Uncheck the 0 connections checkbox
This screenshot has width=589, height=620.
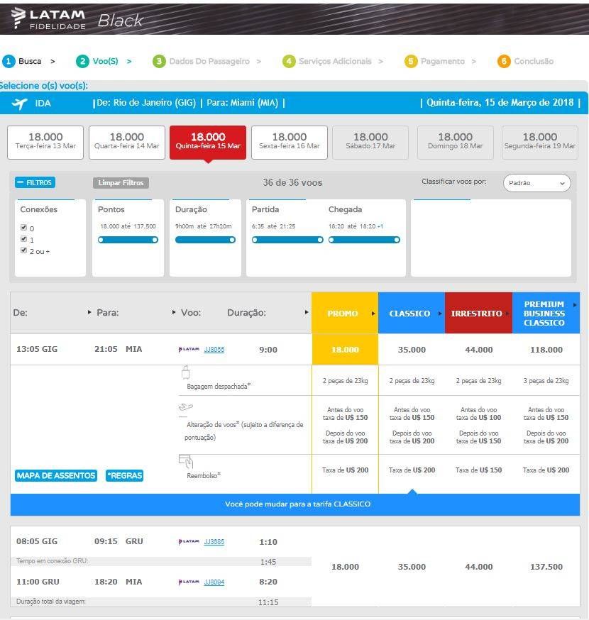pos(23,228)
